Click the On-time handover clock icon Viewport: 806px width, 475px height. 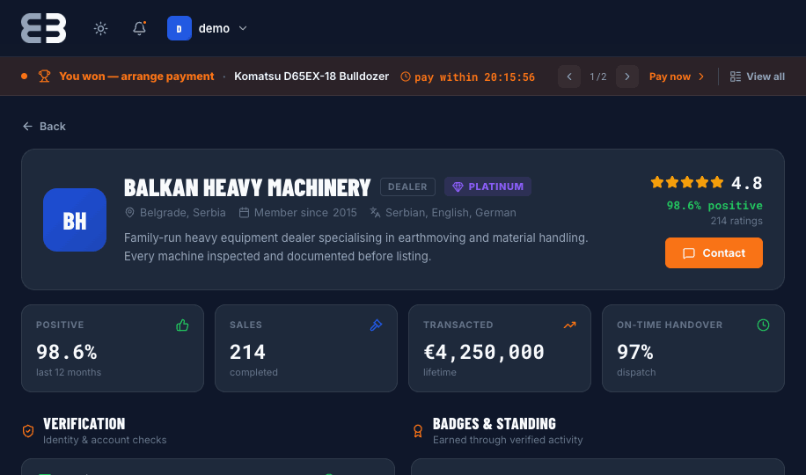pos(764,325)
